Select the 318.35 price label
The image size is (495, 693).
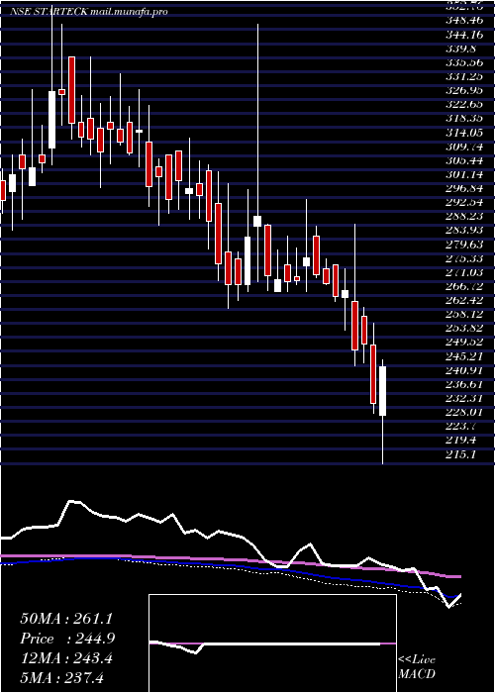click(x=463, y=119)
